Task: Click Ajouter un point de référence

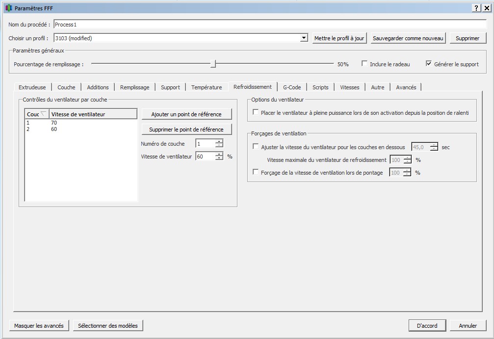Action: pos(186,114)
